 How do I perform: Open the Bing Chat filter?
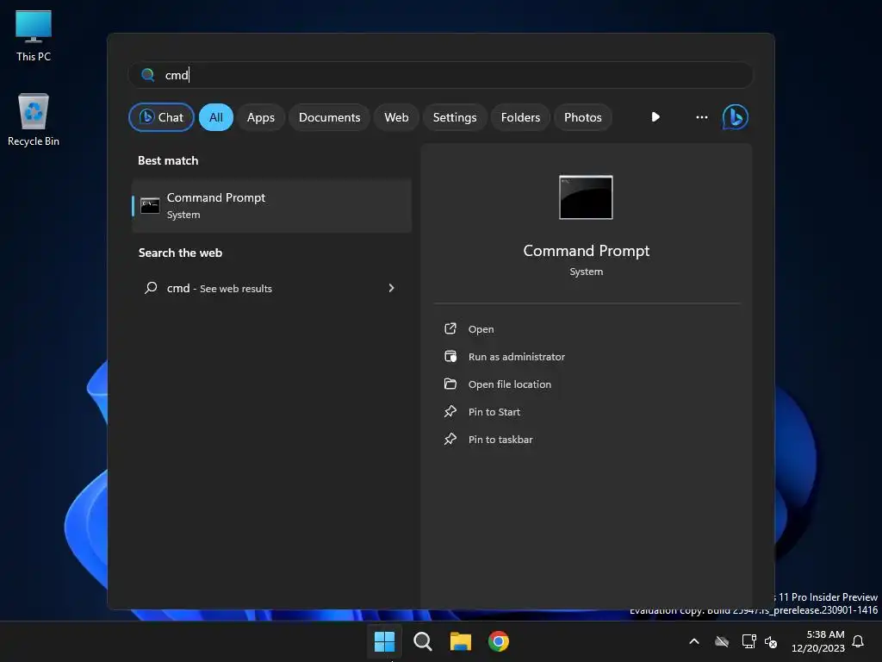pos(161,117)
